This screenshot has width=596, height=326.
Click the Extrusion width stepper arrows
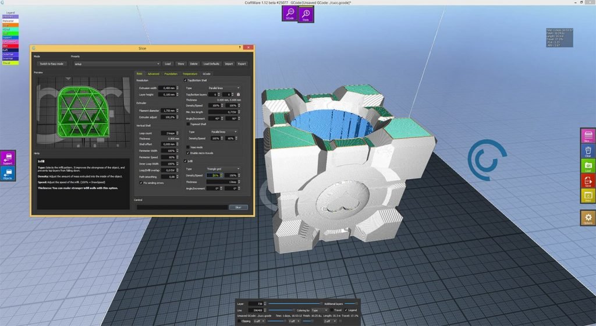(177, 88)
